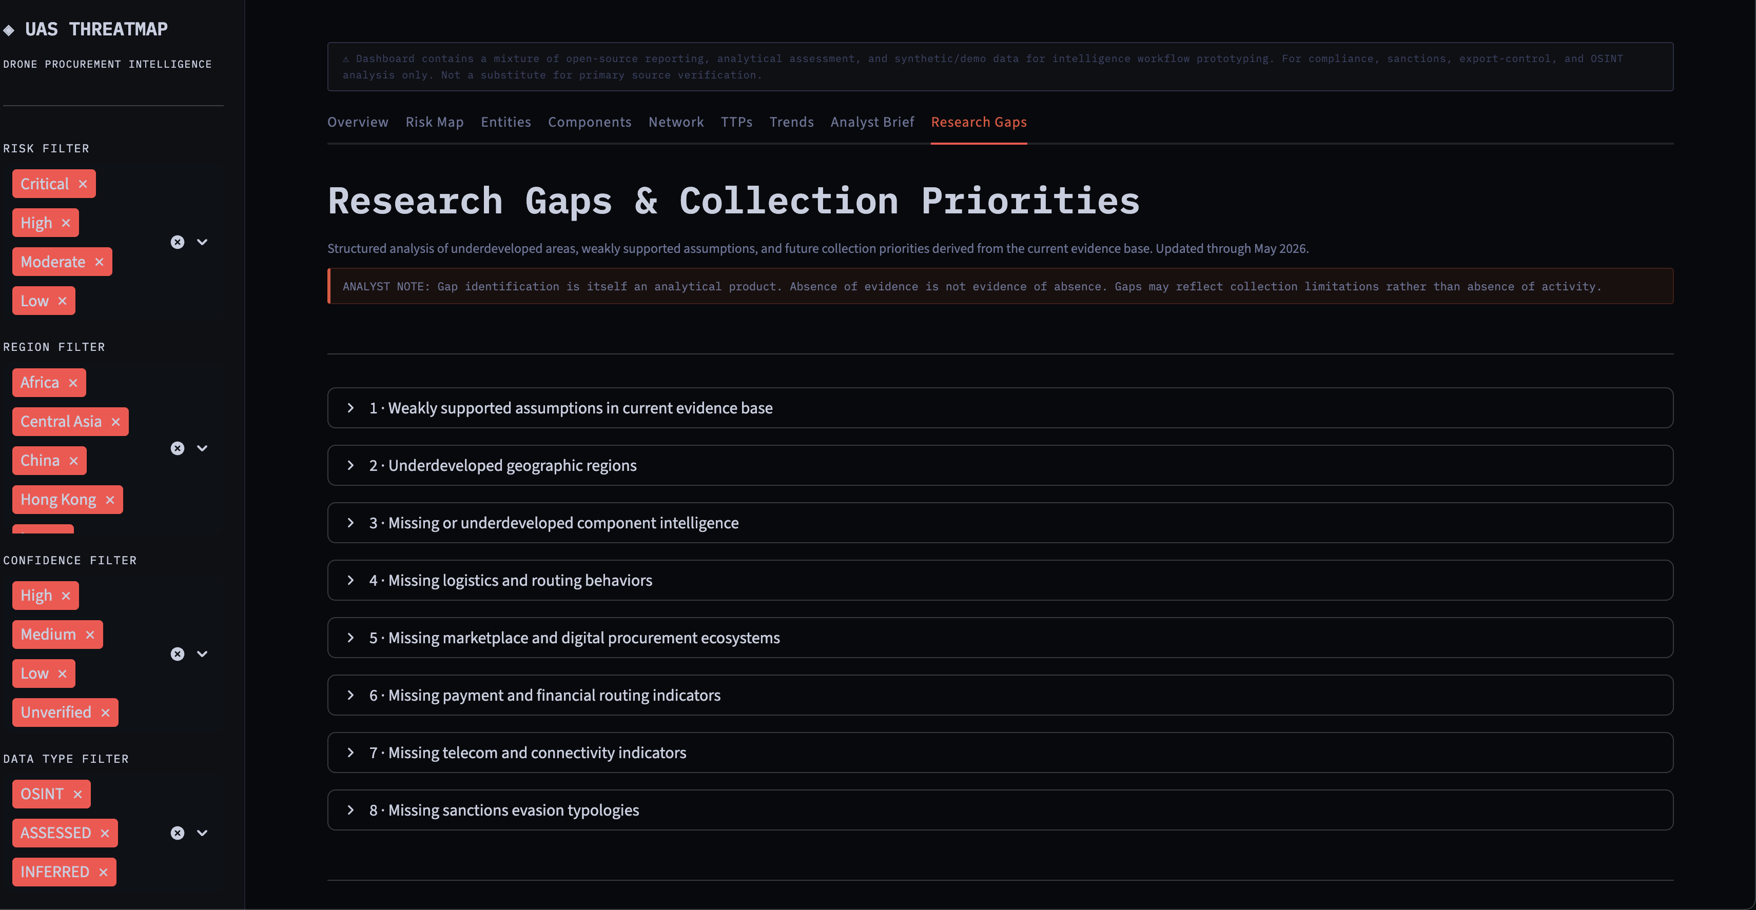This screenshot has width=1756, height=910.
Task: Open the confidence filter dropdown
Action: [x=203, y=654]
